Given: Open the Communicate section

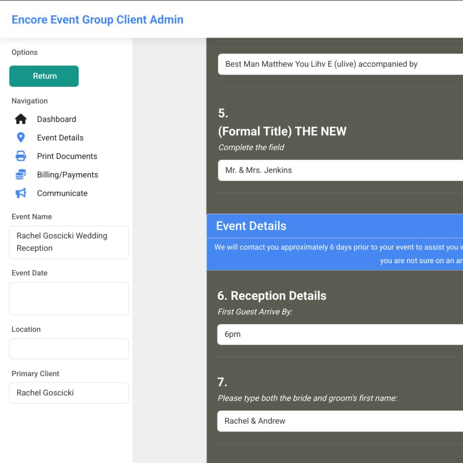Looking at the screenshot, I should (x=62, y=194).
